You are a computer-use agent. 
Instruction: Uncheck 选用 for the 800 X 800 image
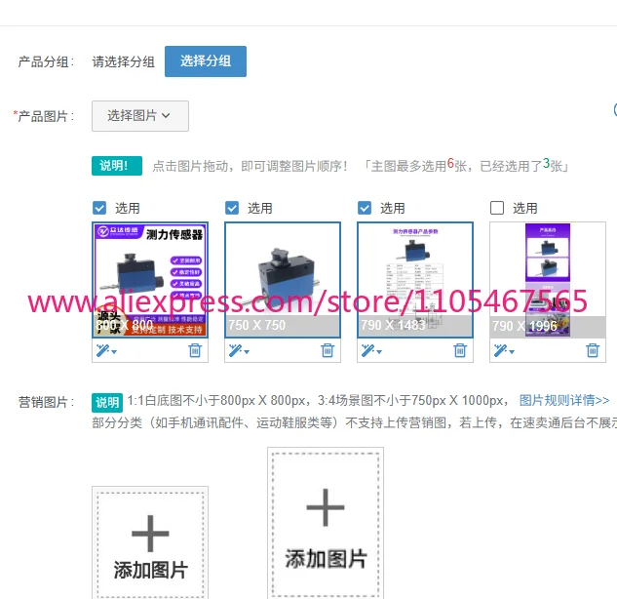click(99, 208)
